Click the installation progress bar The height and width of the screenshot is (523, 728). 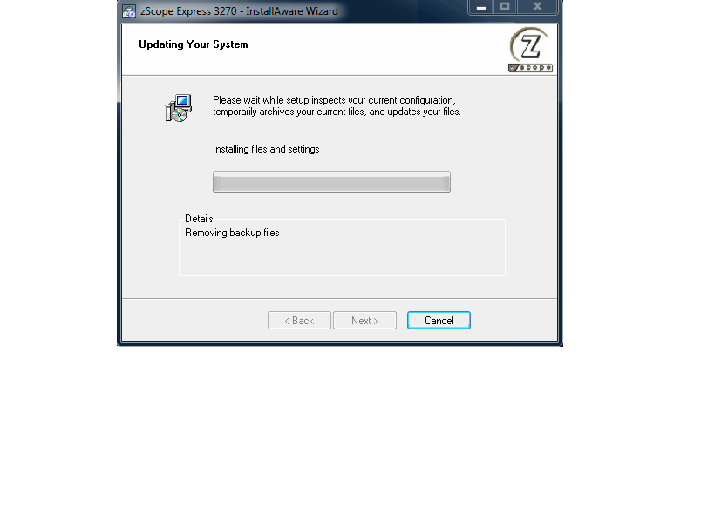(x=331, y=182)
